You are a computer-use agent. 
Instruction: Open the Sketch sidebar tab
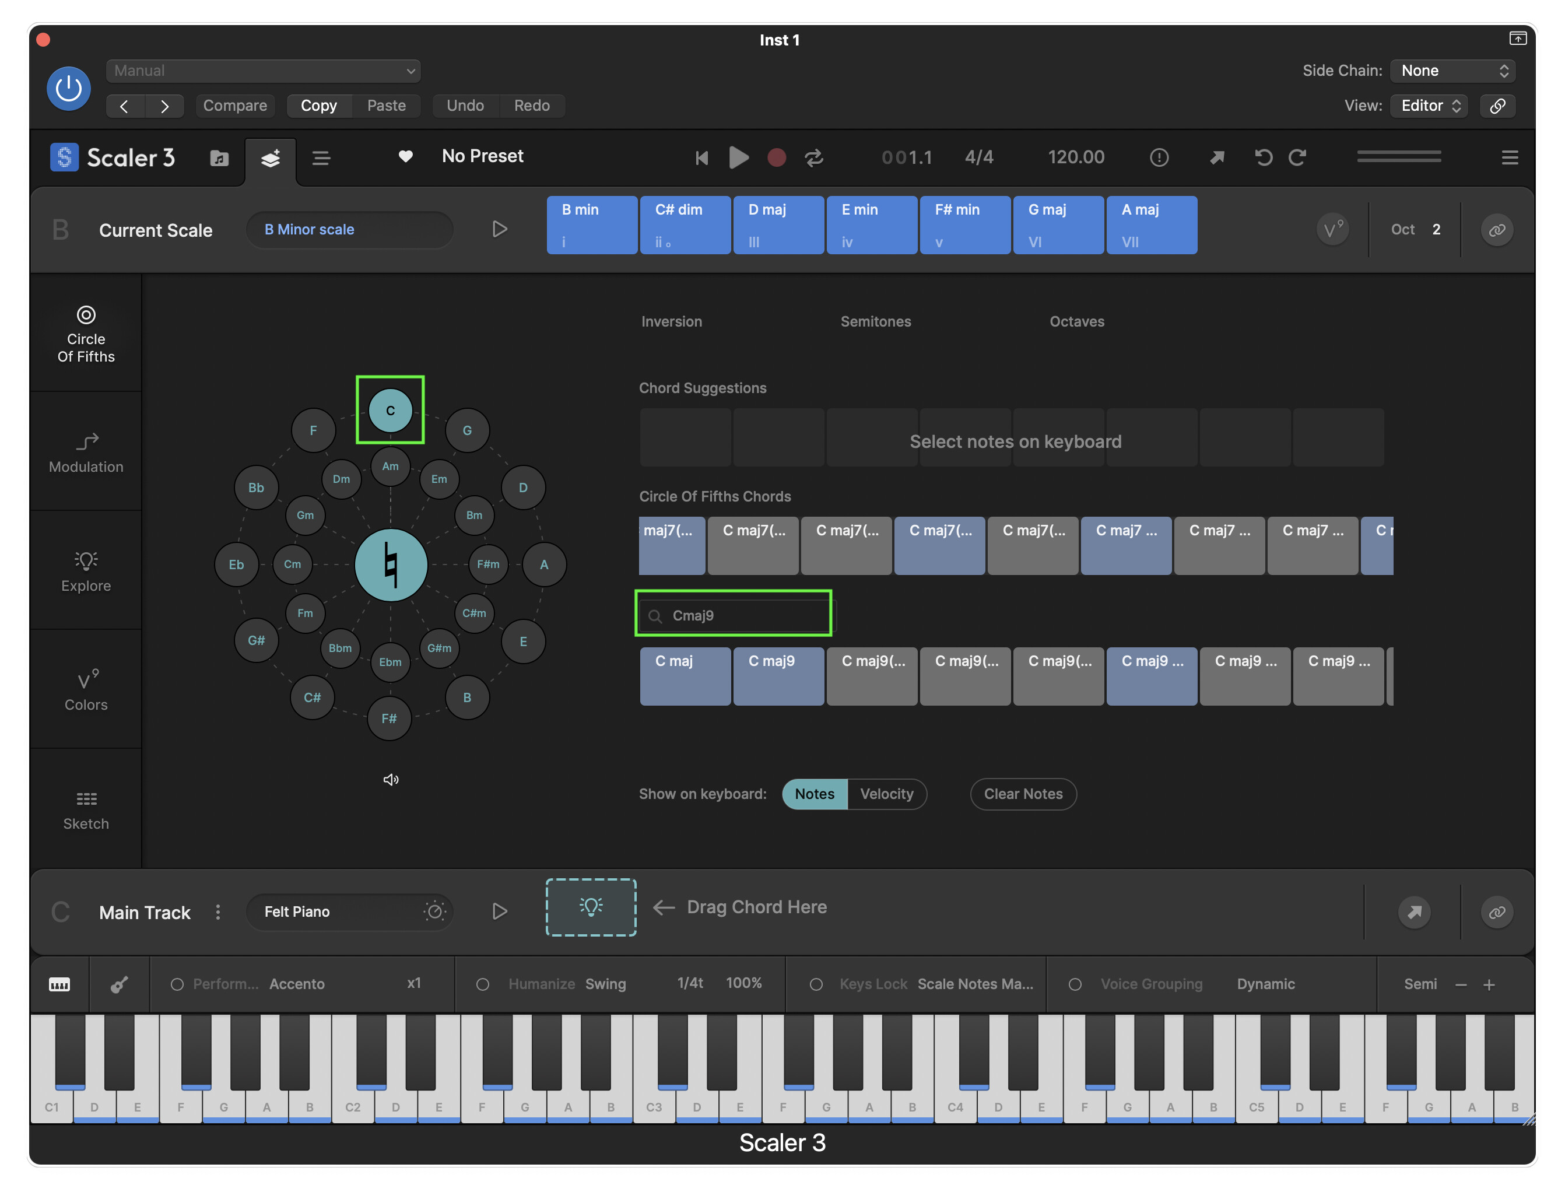pos(86,810)
